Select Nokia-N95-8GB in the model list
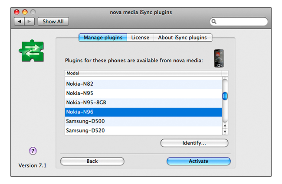The height and width of the screenshot is (184, 282). [143, 103]
